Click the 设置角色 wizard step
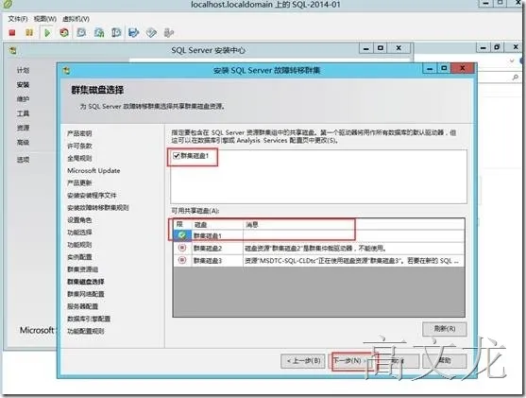The width and height of the screenshot is (526, 398). tap(79, 220)
